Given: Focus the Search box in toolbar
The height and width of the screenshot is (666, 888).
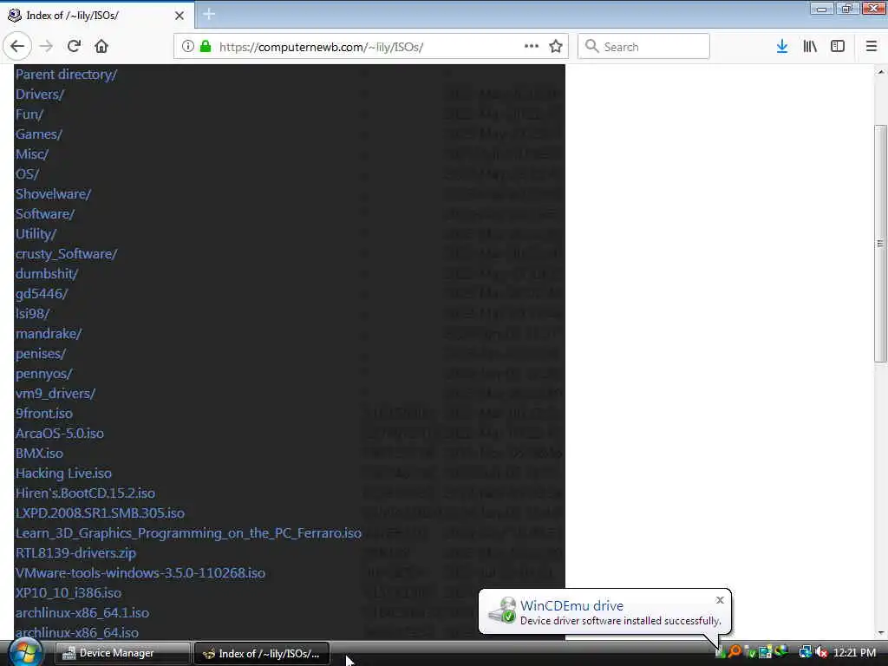Looking at the screenshot, I should (x=643, y=47).
